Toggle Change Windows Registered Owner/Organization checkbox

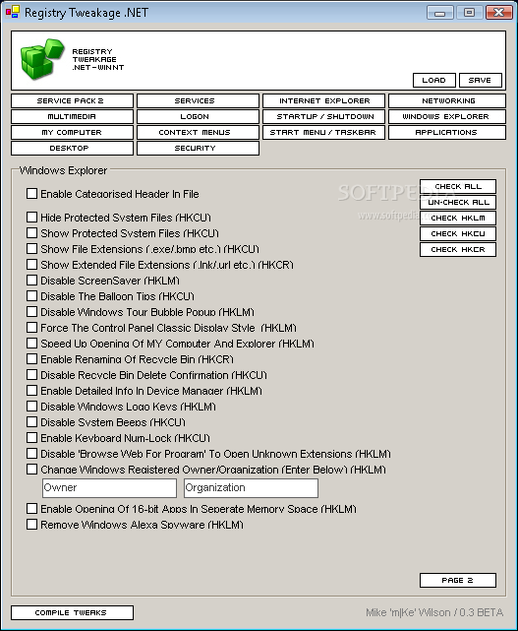(31, 470)
